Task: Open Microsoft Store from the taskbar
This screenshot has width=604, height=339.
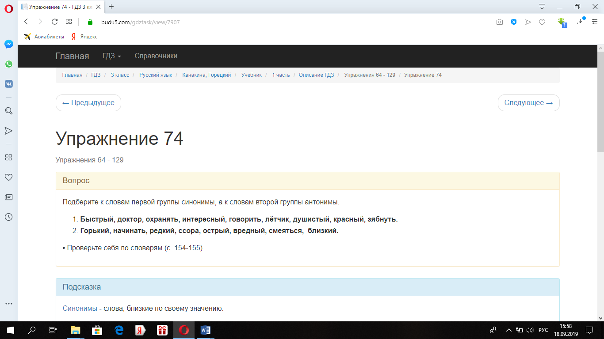Action: (97, 330)
